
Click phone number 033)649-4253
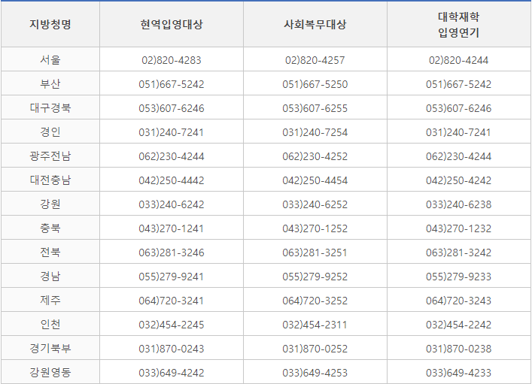pyautogui.click(x=315, y=373)
